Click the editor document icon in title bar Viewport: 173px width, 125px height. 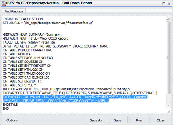[x=4, y=3]
